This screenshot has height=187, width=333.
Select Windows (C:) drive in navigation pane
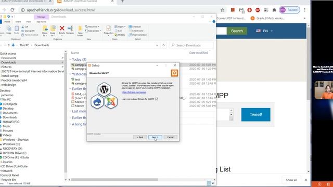click(x=11, y=144)
